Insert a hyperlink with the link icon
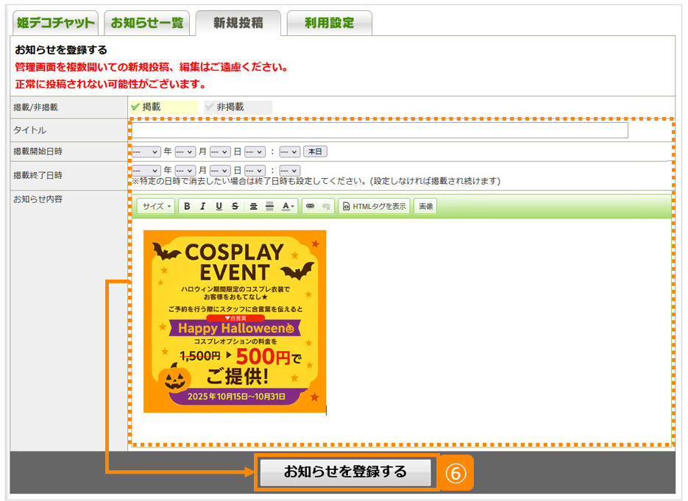The image size is (688, 501). coord(310,207)
